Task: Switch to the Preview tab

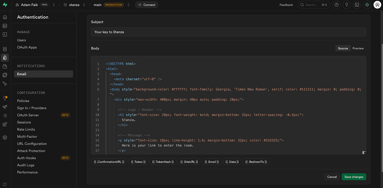Action: click(358, 48)
